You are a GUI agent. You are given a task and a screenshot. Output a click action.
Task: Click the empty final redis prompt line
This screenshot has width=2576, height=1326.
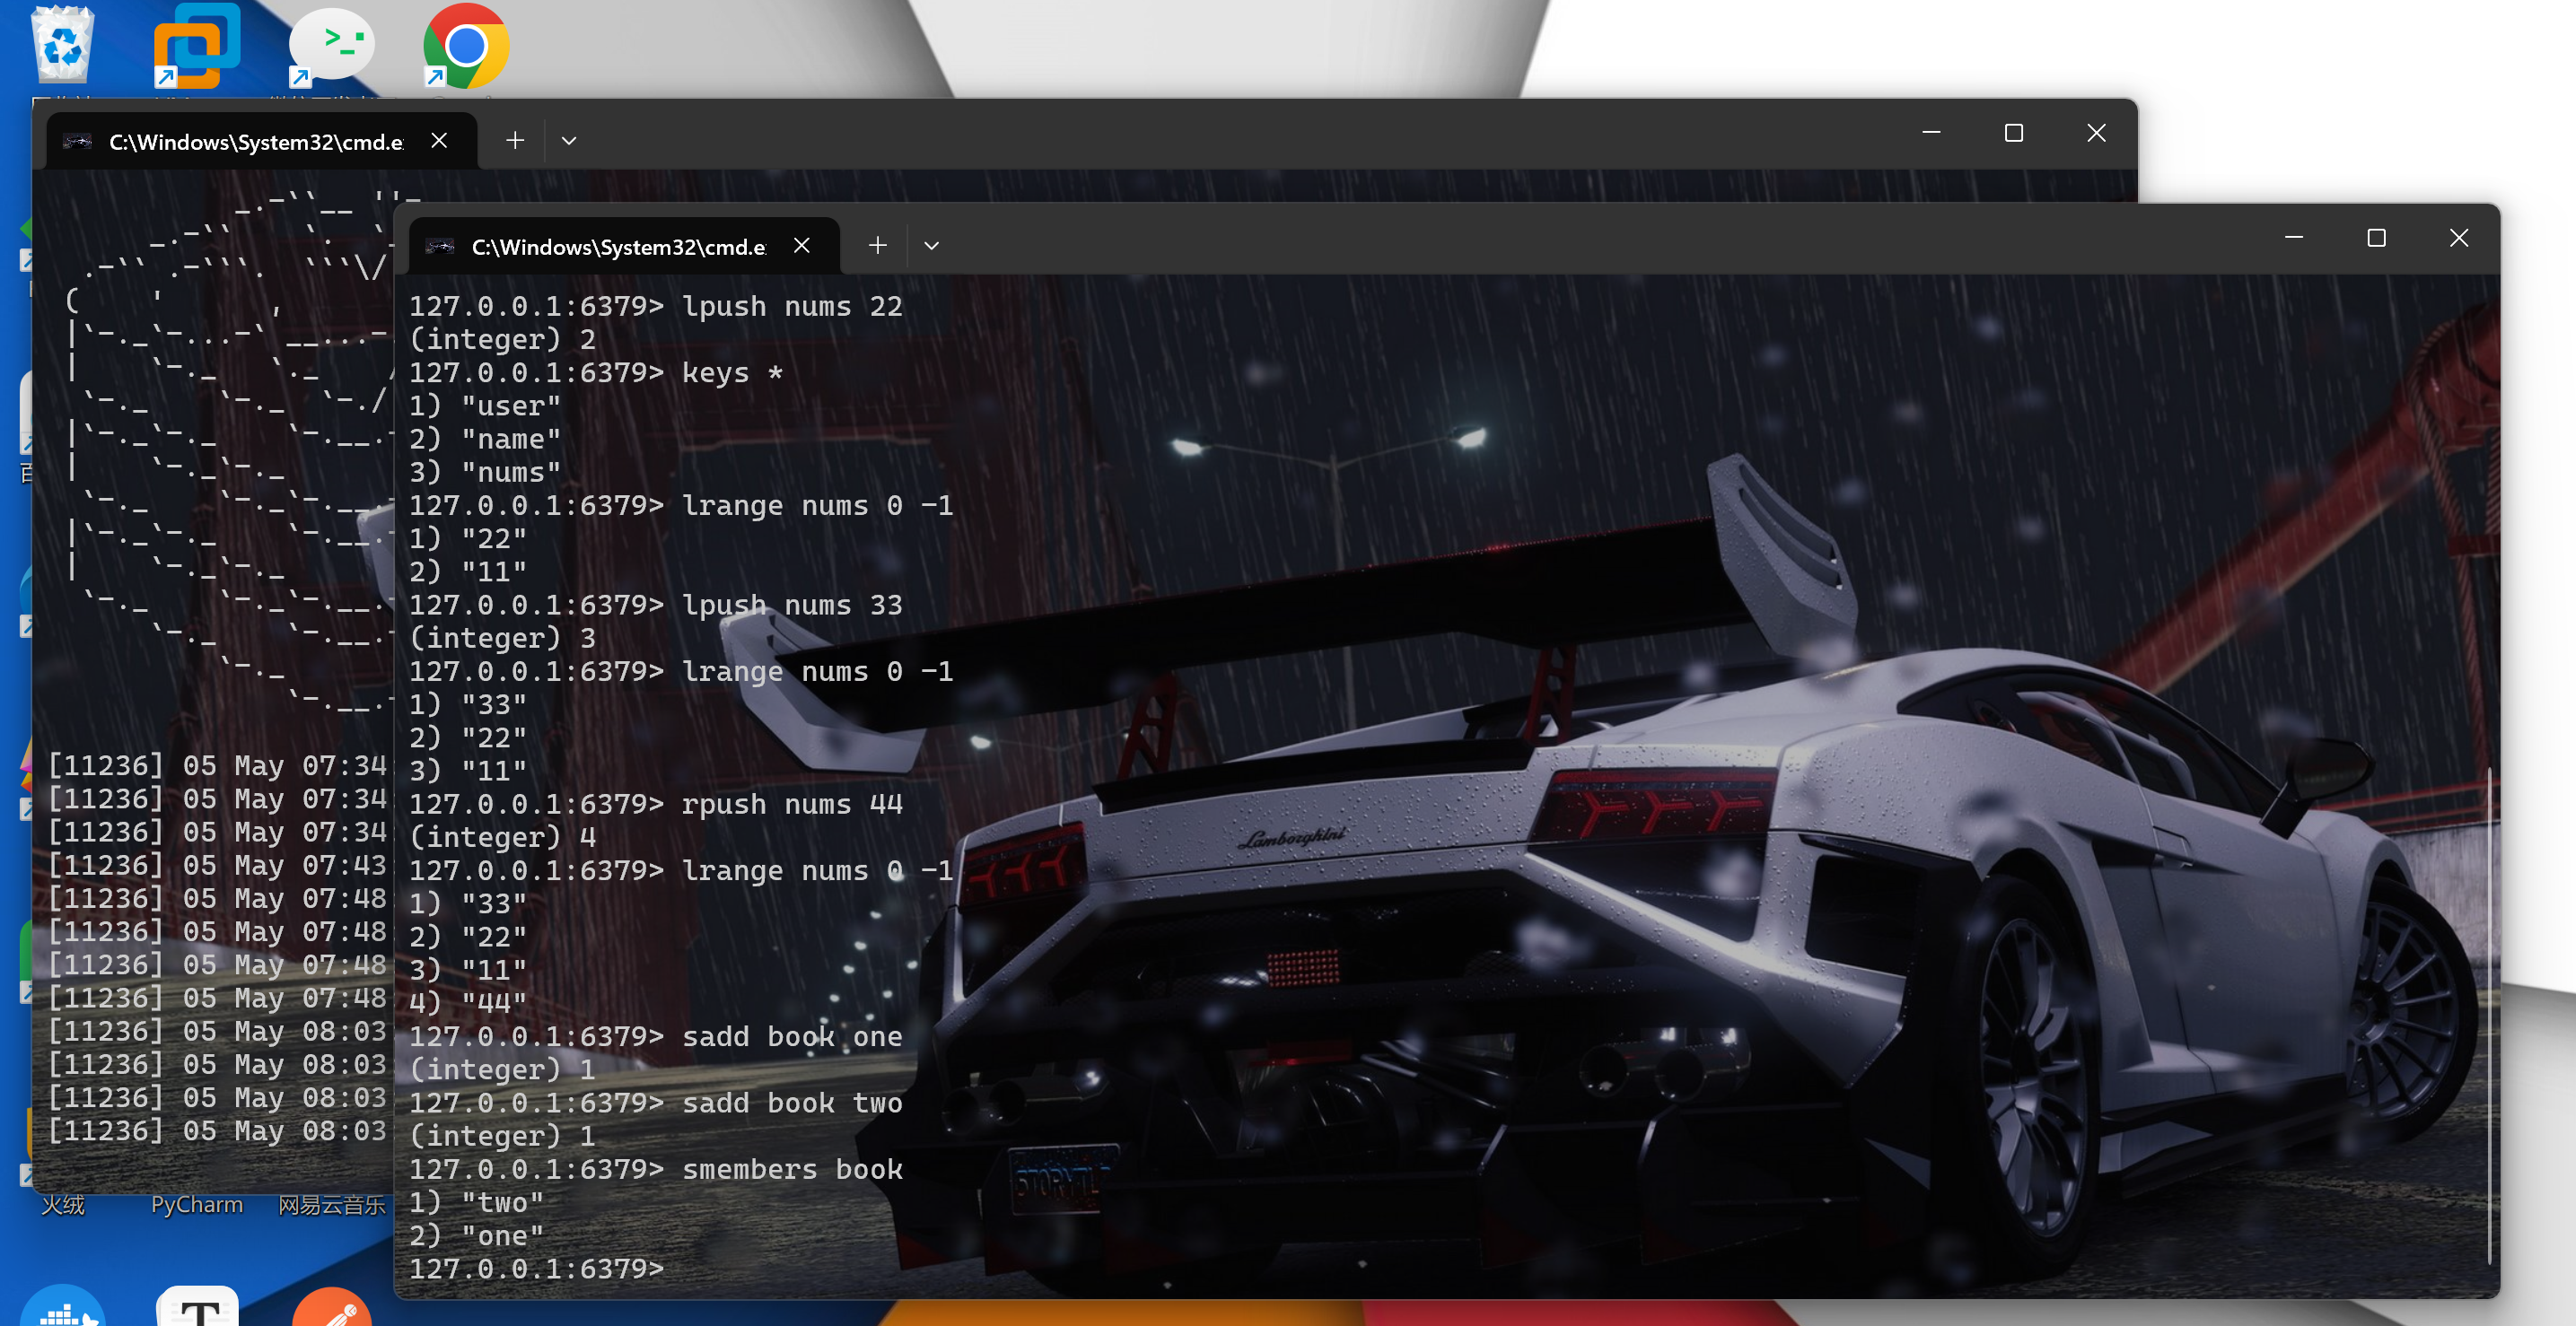(x=536, y=1268)
